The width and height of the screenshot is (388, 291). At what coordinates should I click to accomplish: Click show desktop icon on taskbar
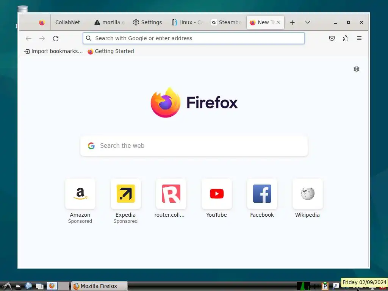click(39, 286)
